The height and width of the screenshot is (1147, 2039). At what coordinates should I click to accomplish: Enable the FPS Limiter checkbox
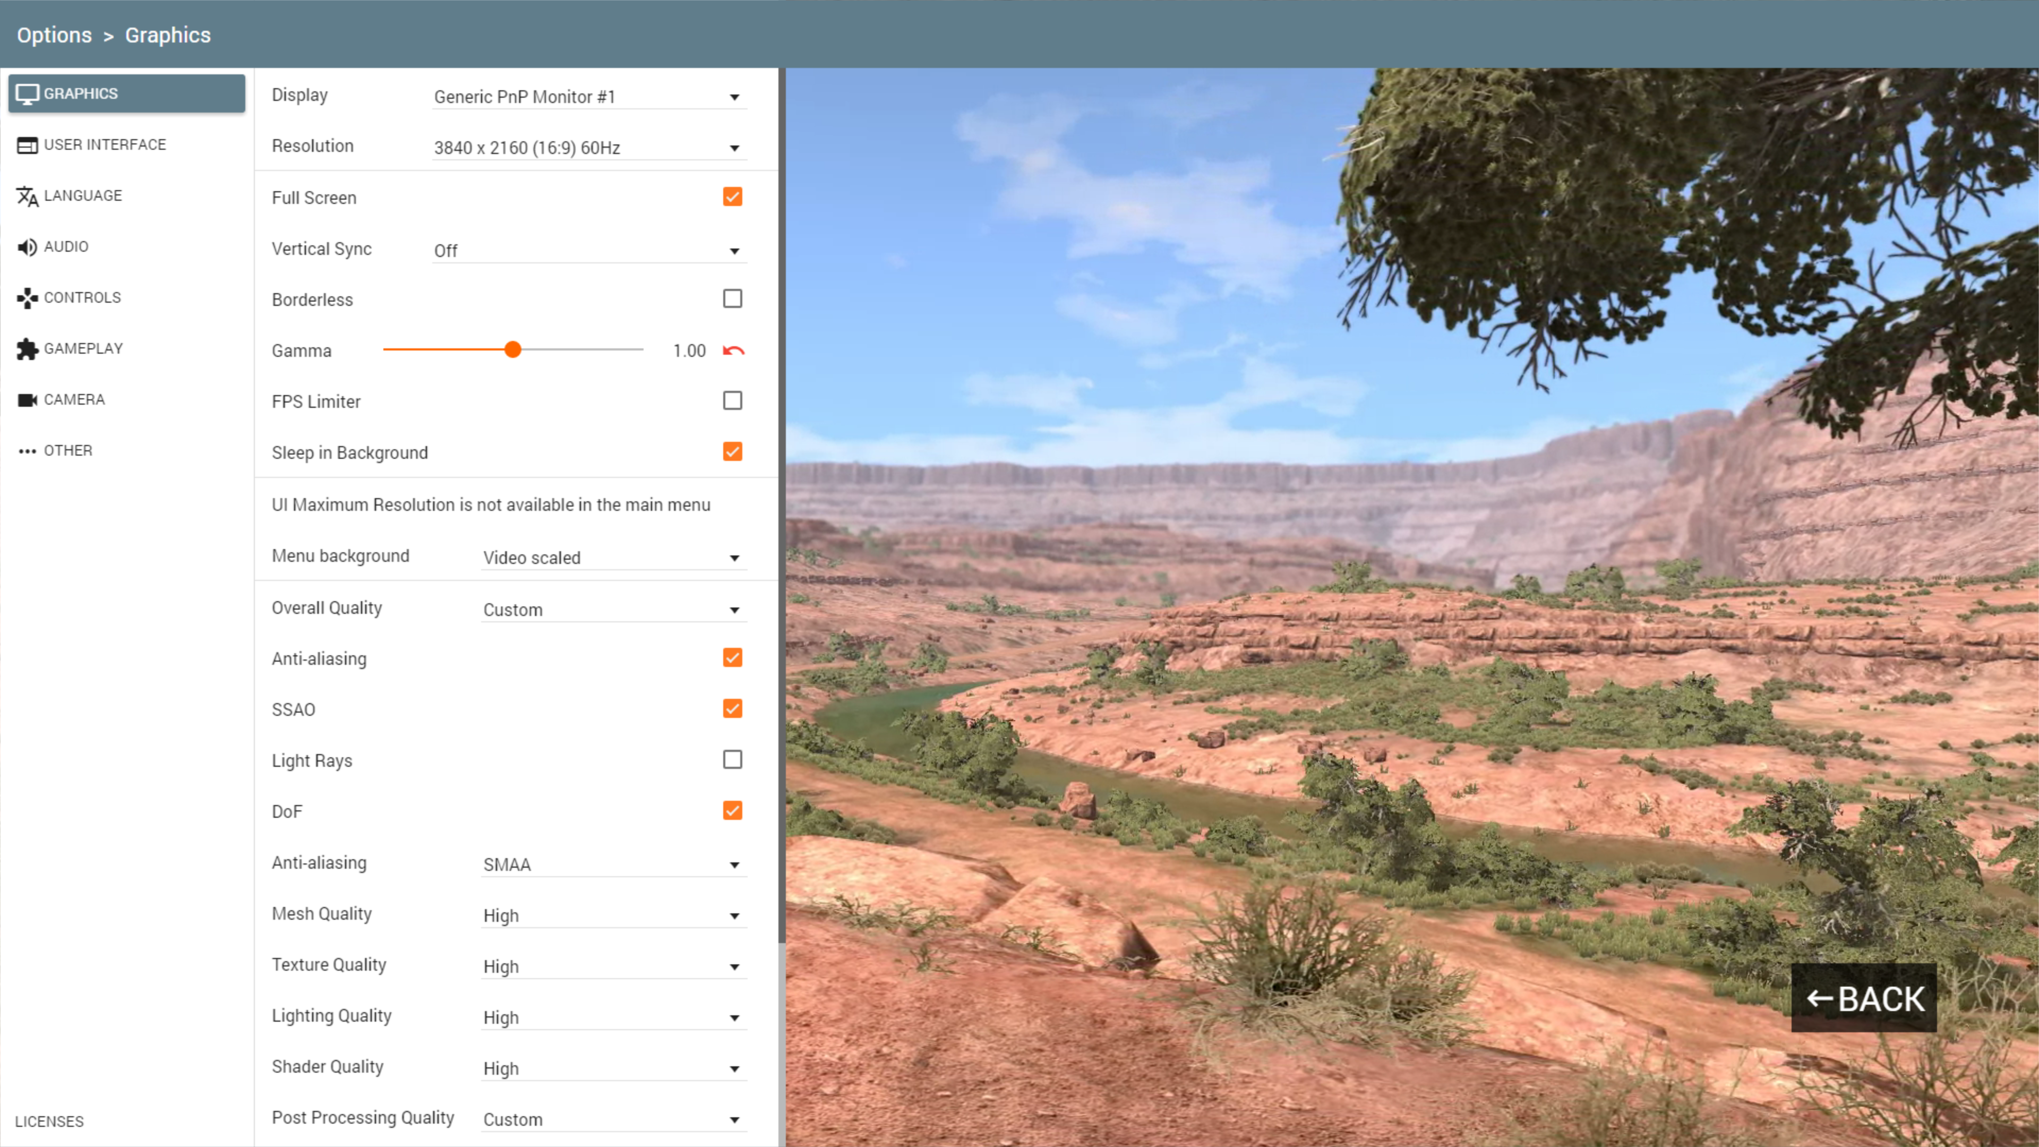(732, 401)
